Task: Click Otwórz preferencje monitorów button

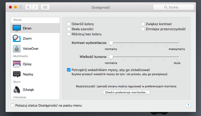Action: click(x=126, y=92)
